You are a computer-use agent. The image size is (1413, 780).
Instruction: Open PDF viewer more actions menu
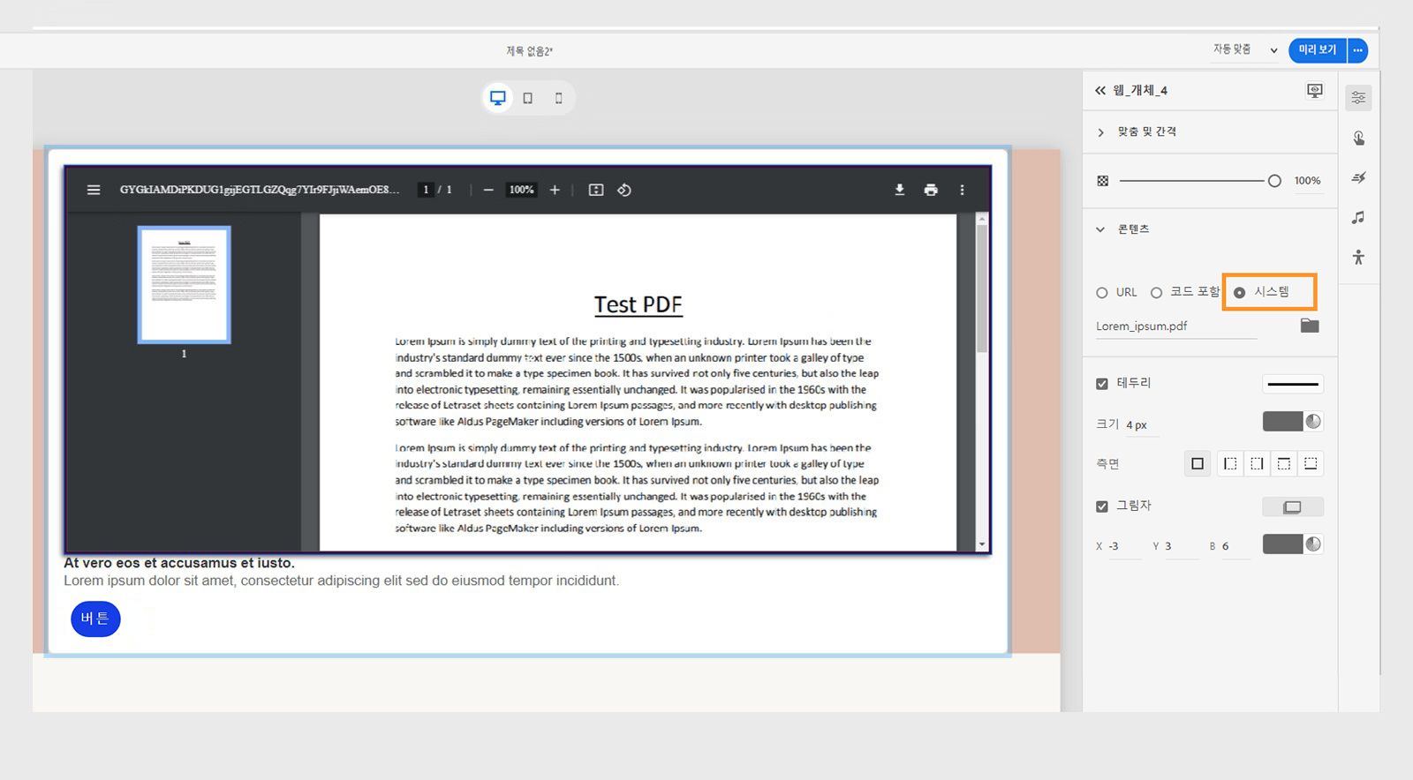click(963, 190)
